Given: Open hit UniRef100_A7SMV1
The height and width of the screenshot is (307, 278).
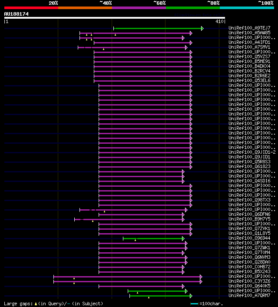Looking at the screenshot, I should coord(249,47).
